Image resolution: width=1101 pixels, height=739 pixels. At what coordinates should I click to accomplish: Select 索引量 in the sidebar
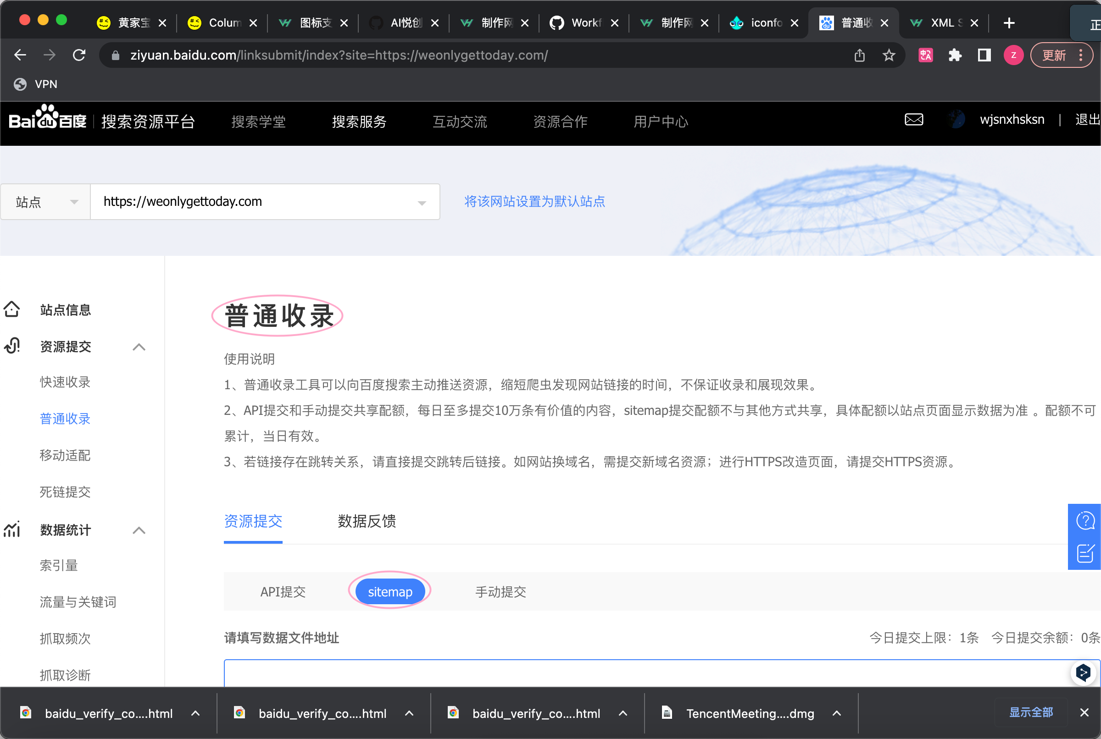click(x=59, y=566)
